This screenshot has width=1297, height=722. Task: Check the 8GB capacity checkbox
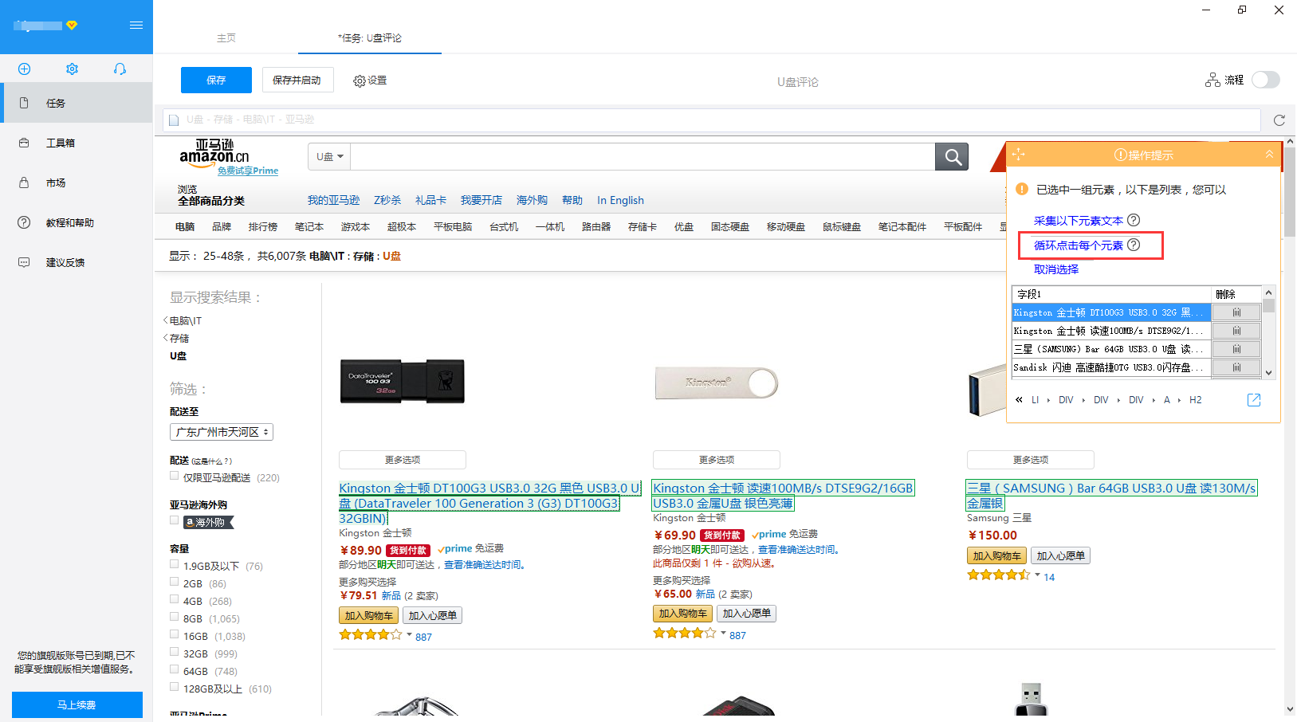click(x=174, y=617)
